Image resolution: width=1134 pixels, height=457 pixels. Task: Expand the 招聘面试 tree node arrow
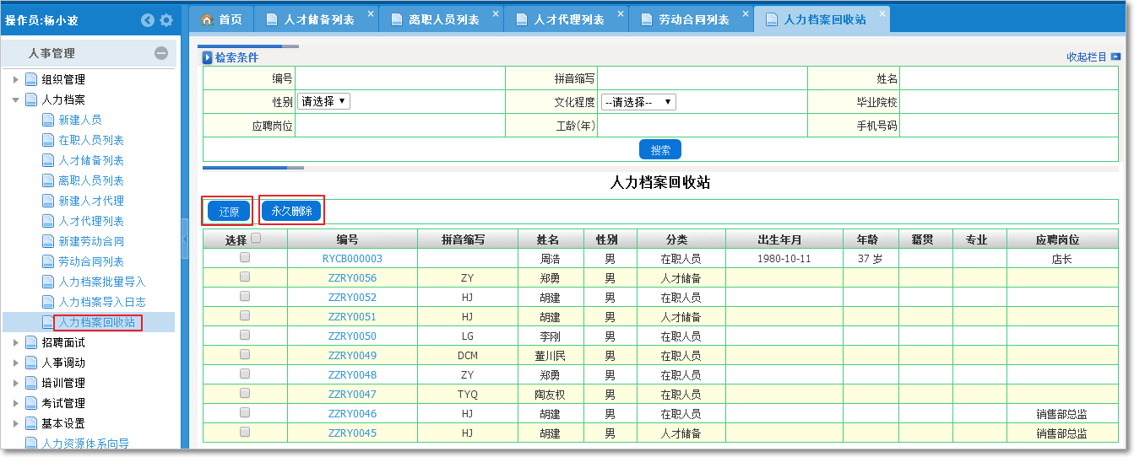(x=15, y=342)
